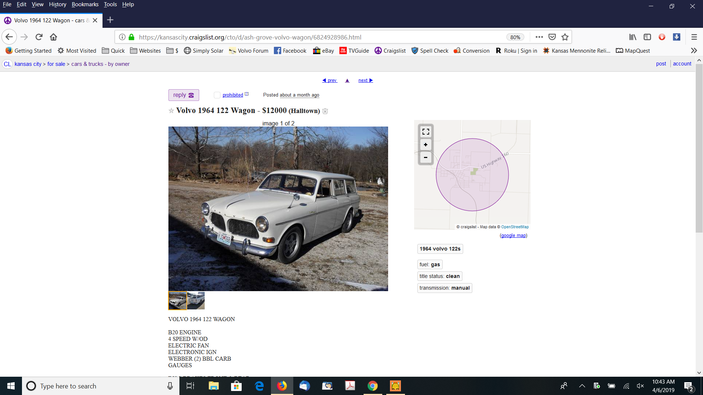Select the second photo thumbnail
Viewport: 703px width, 395px height.
pyautogui.click(x=196, y=301)
